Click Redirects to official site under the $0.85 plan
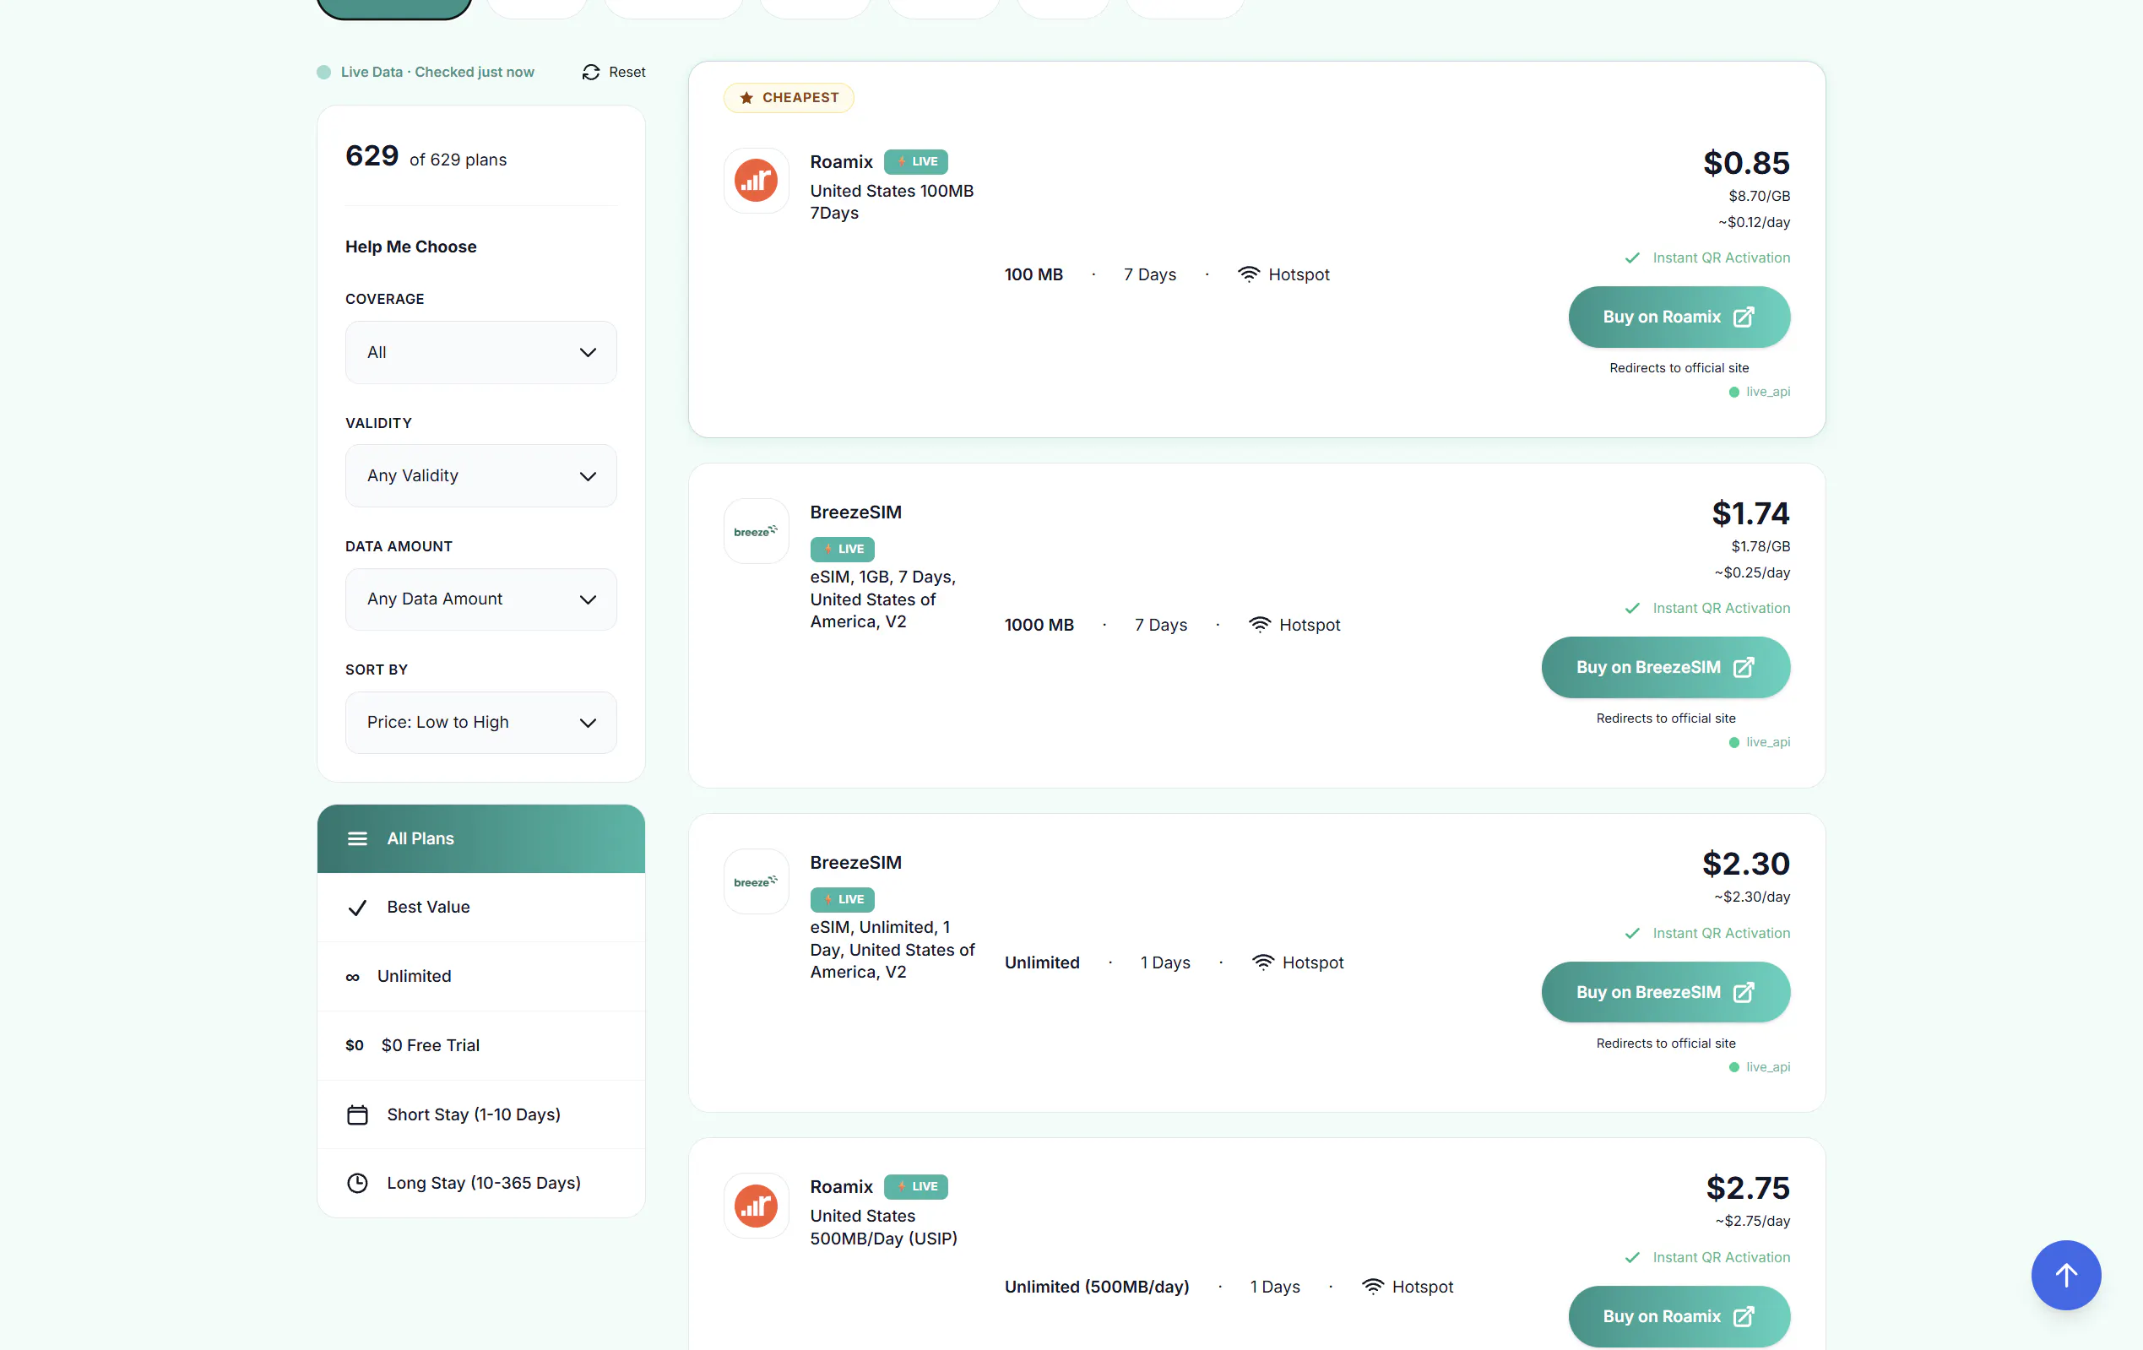 pyautogui.click(x=1679, y=368)
